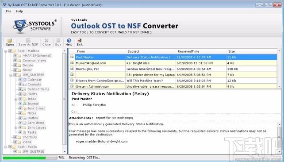Click the Buy toolbar icon
This screenshot has width=284, height=162.
click(58, 41)
